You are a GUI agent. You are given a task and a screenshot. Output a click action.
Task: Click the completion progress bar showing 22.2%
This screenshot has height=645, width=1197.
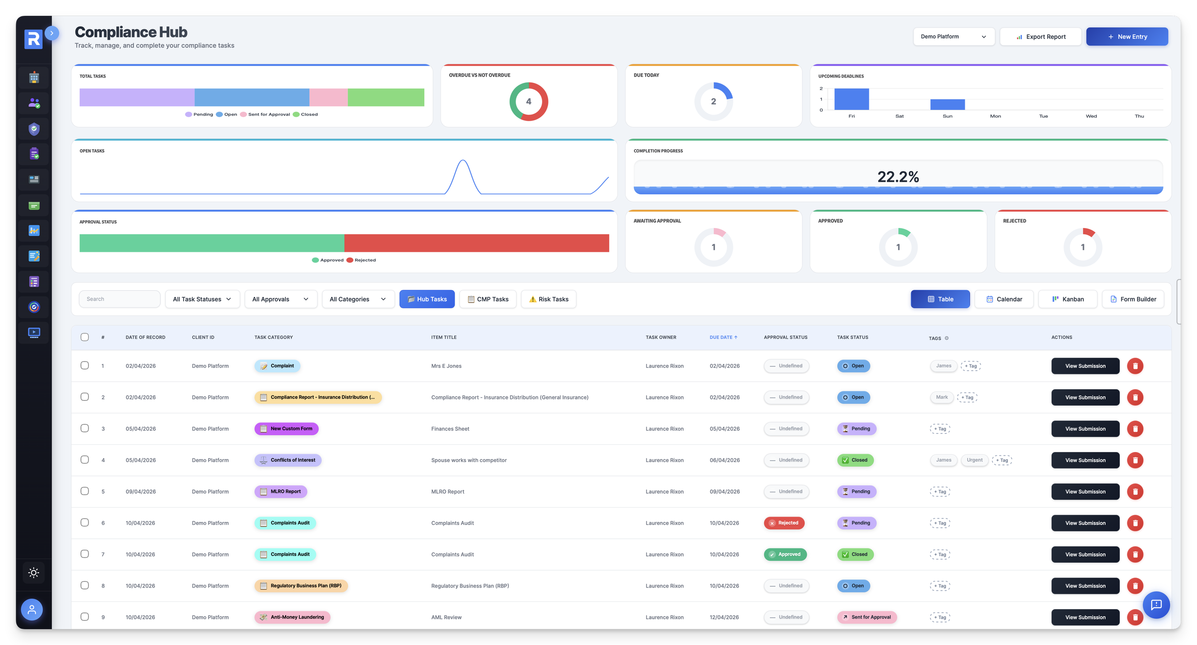pos(898,177)
